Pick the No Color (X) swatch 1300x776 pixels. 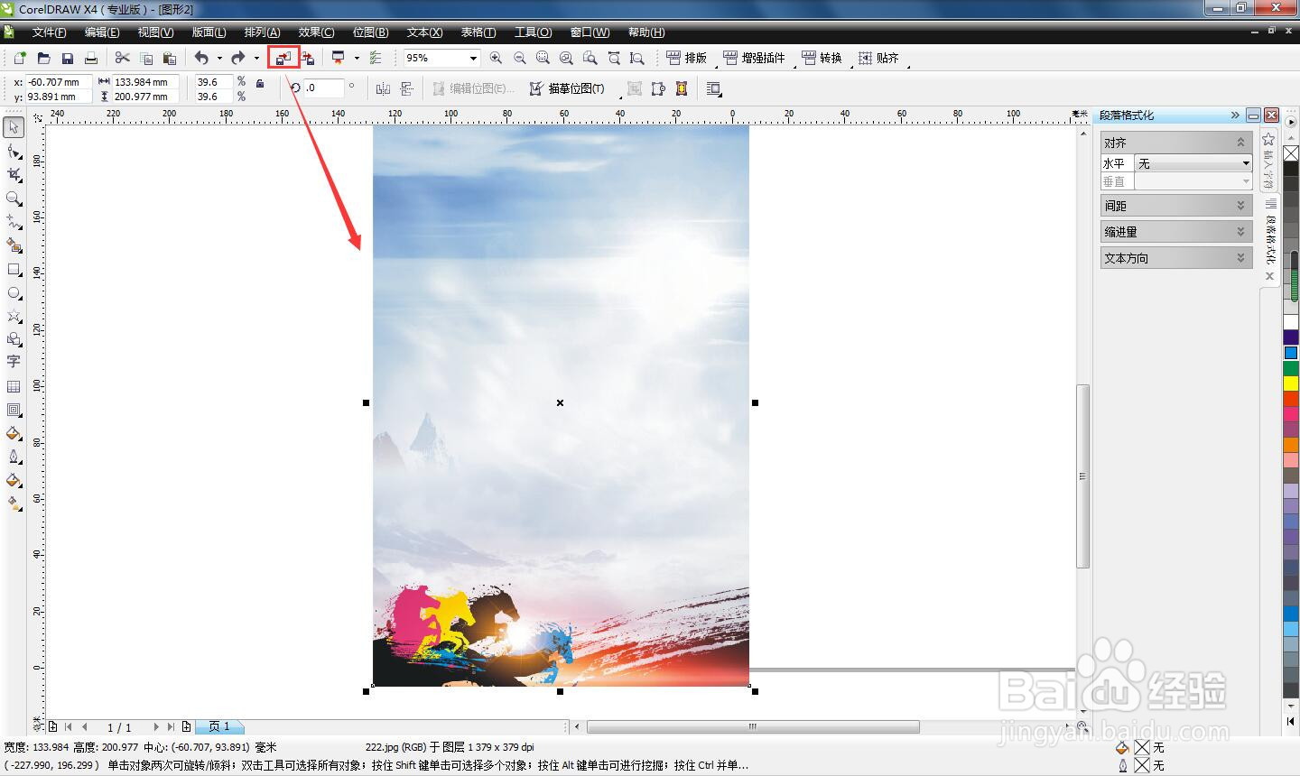(x=1291, y=153)
